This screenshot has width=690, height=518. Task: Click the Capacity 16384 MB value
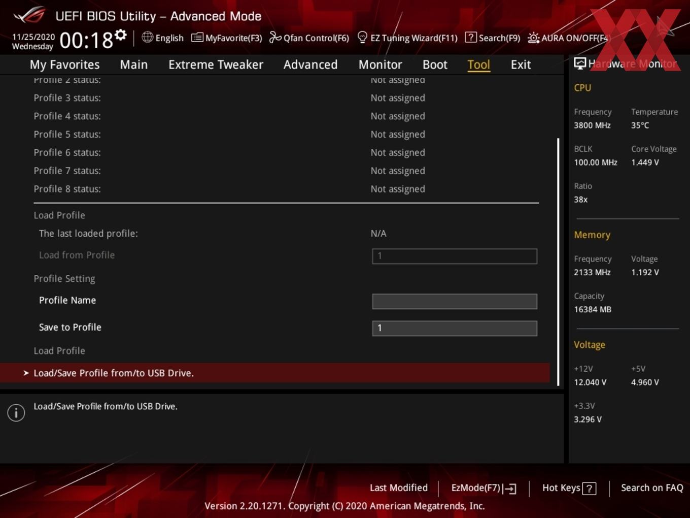click(593, 309)
